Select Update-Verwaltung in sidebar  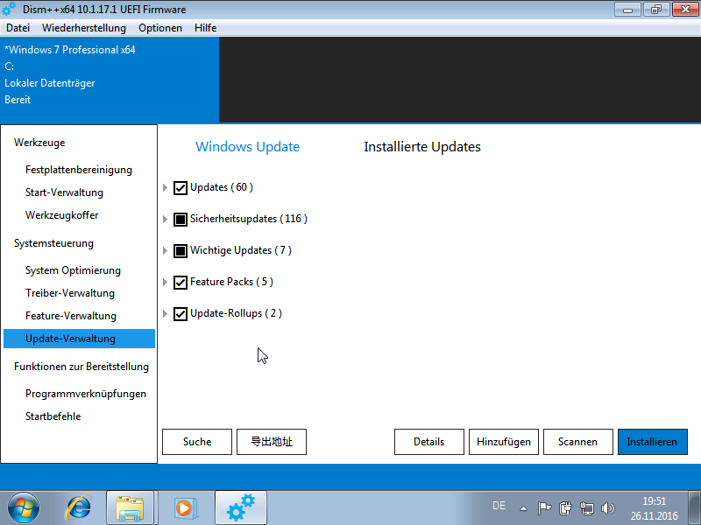tap(79, 339)
